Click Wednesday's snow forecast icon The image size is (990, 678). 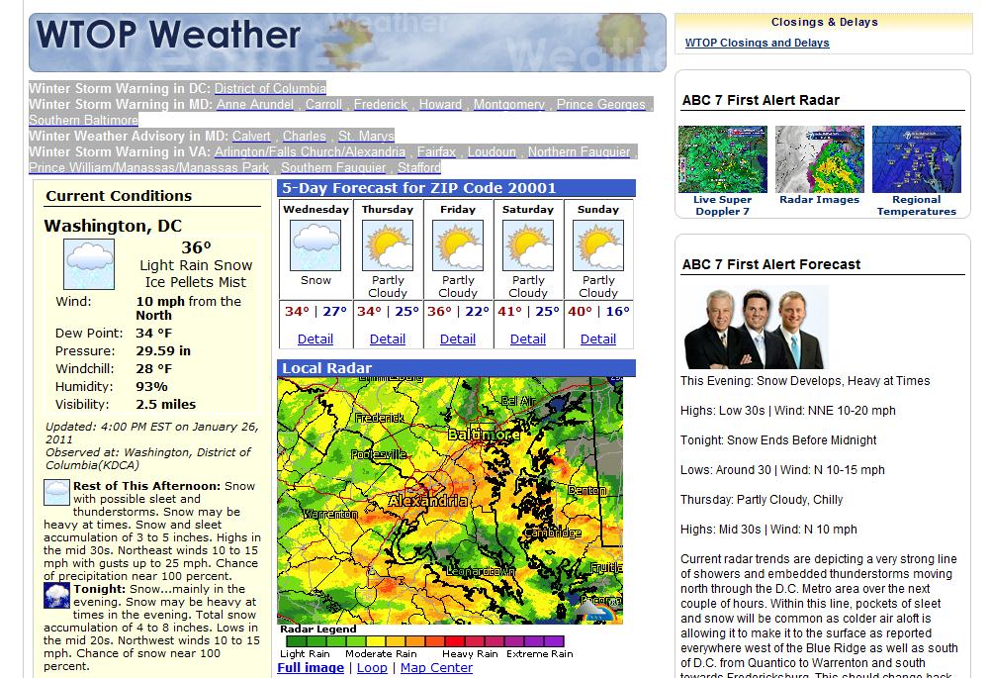[x=315, y=245]
